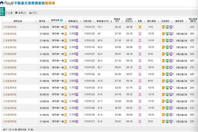Image resolution: width=198 pixels, height=132 pixels.
Task: Select the record count text 顯示 1 至 15 筆
Action: click(10, 129)
